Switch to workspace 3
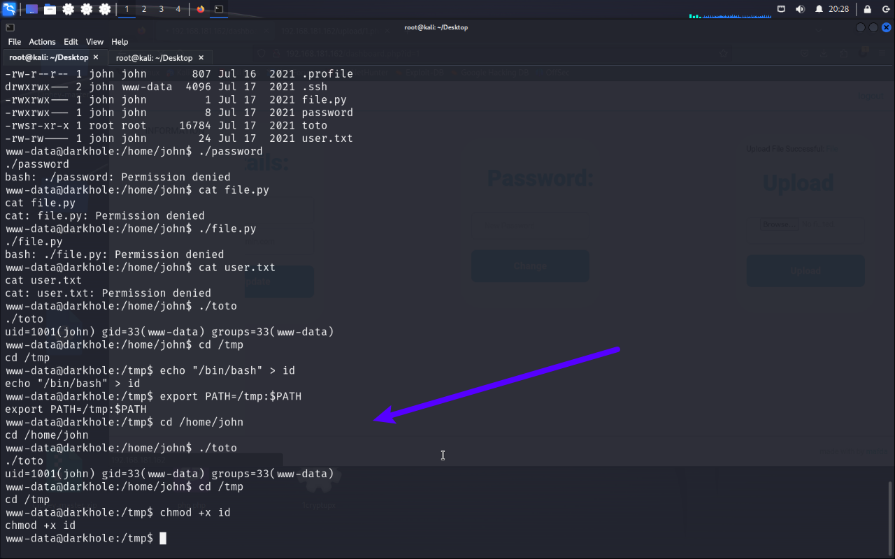 [161, 9]
